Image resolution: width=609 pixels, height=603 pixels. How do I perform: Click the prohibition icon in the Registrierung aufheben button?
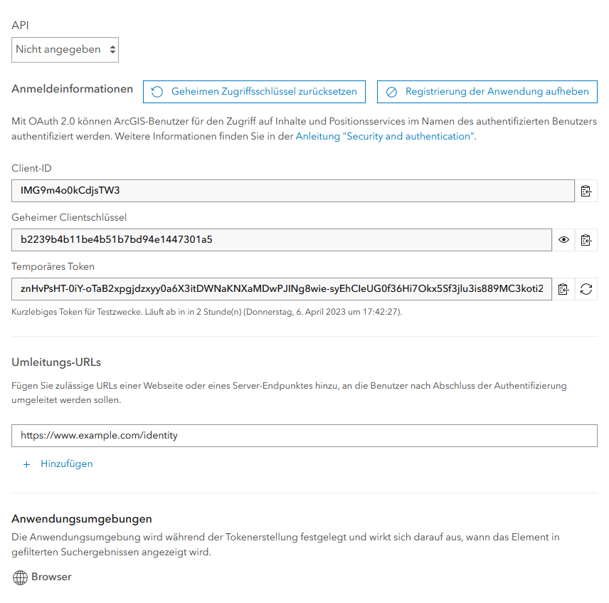(391, 91)
